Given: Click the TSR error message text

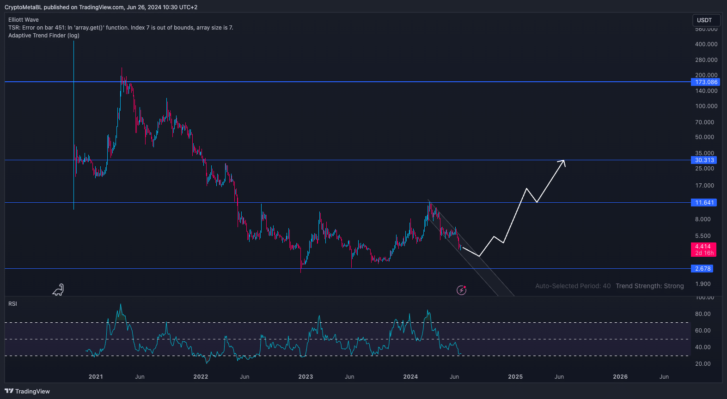Looking at the screenshot, I should click(121, 28).
